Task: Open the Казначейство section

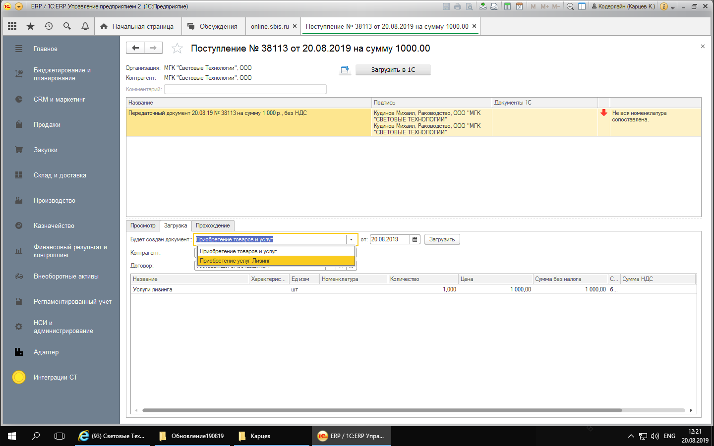Action: 60,225
